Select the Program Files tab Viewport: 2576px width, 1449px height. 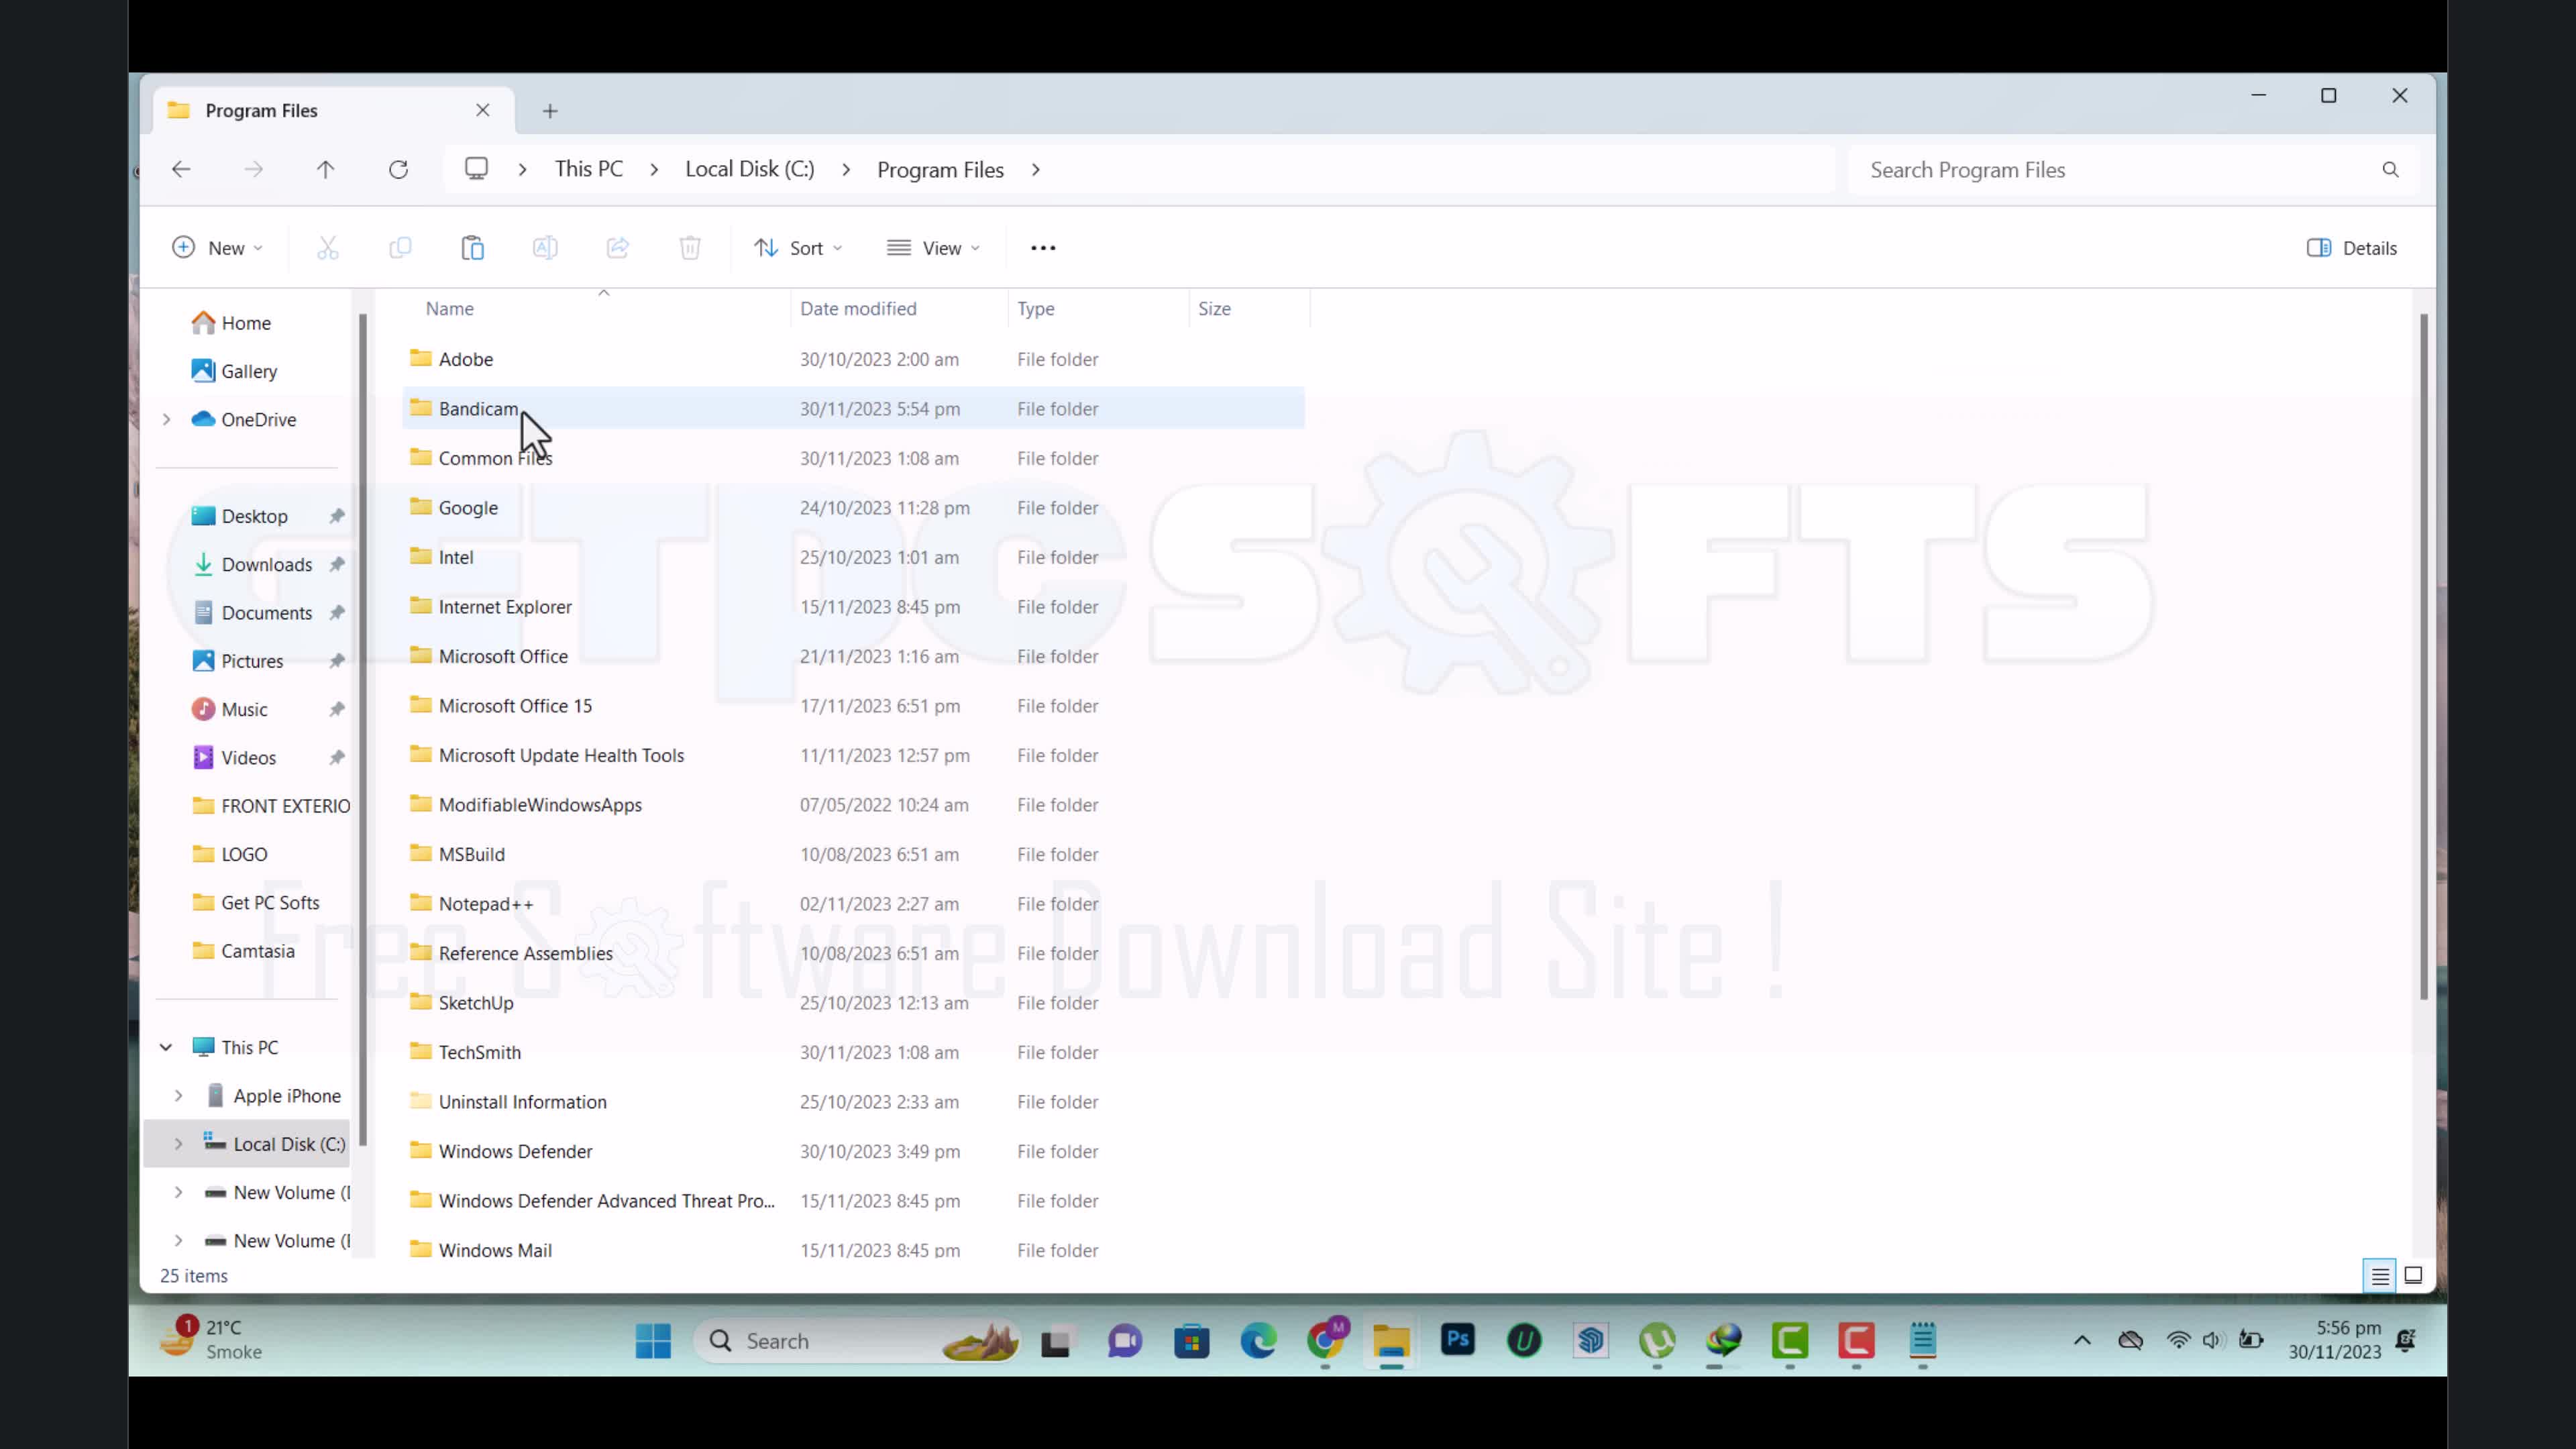[333, 111]
